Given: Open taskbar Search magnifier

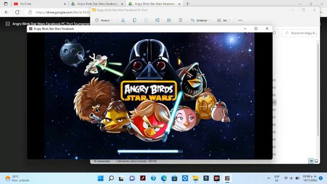Looking at the screenshot, I should point(111,178).
